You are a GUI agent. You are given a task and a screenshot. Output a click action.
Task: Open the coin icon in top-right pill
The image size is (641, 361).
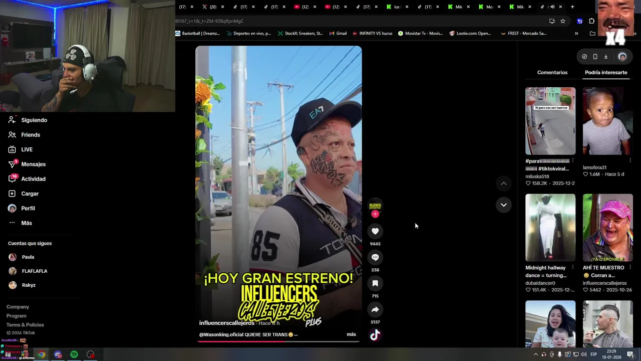[584, 57]
